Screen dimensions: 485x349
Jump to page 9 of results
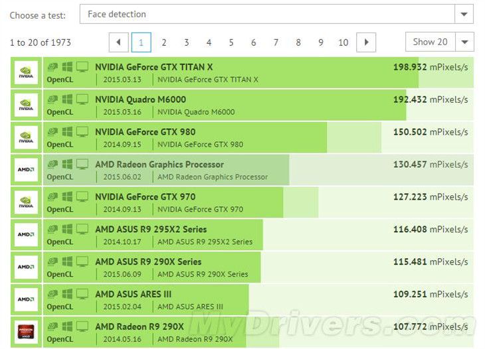[321, 42]
